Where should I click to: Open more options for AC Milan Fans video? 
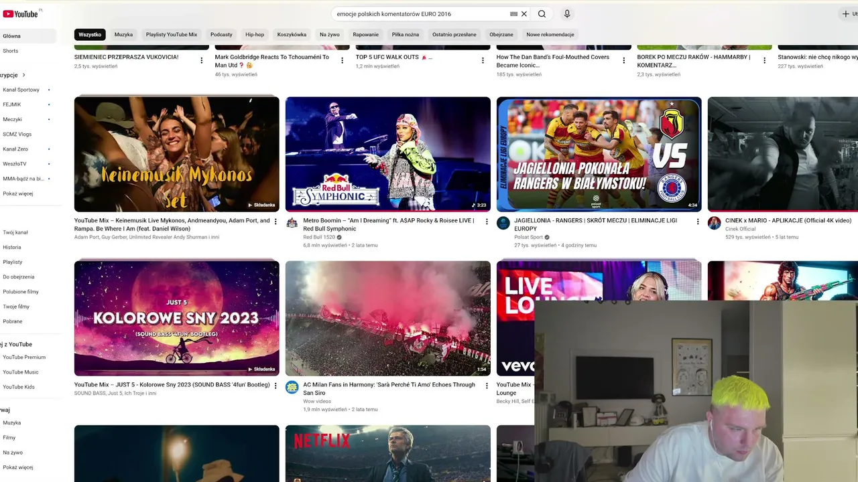click(x=487, y=386)
